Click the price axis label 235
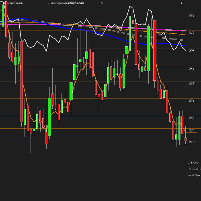The image size is (201, 201). [x=192, y=118]
